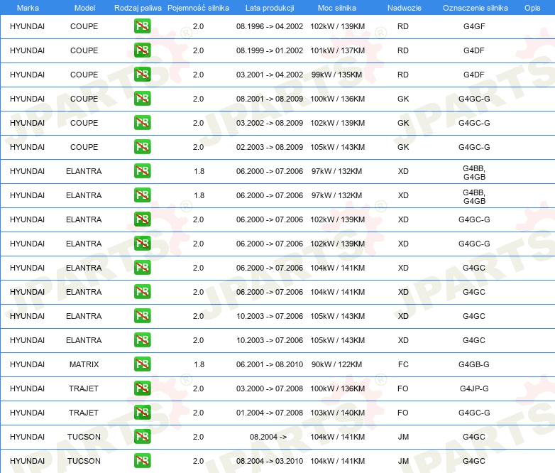The image size is (555, 473).
Task: Select the fuel icon in the TRAJET 103kW / 140KM row
Action: [x=142, y=413]
